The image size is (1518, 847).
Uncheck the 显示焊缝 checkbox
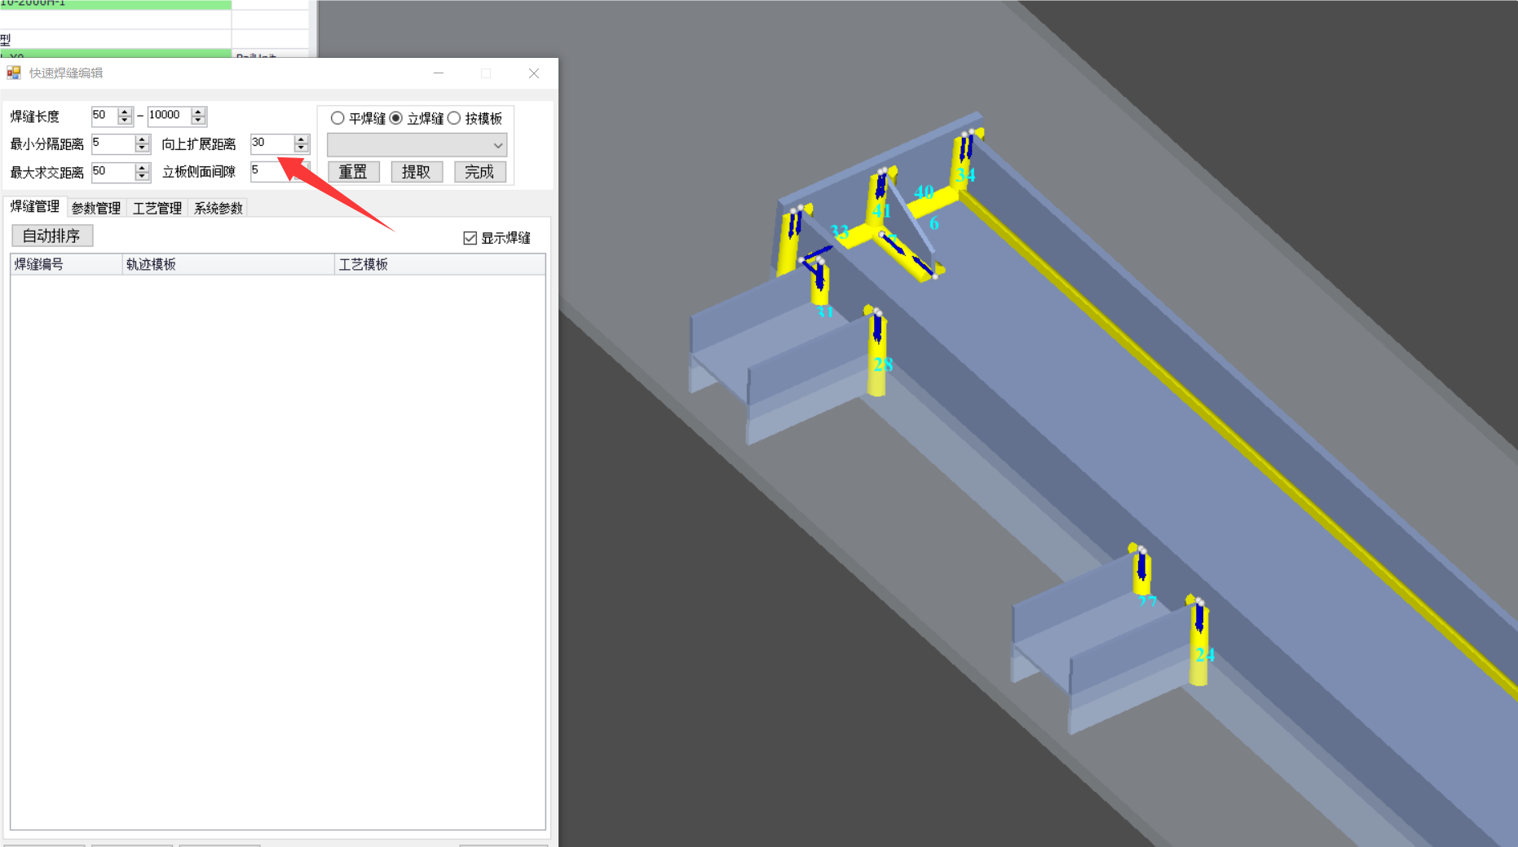(x=470, y=238)
